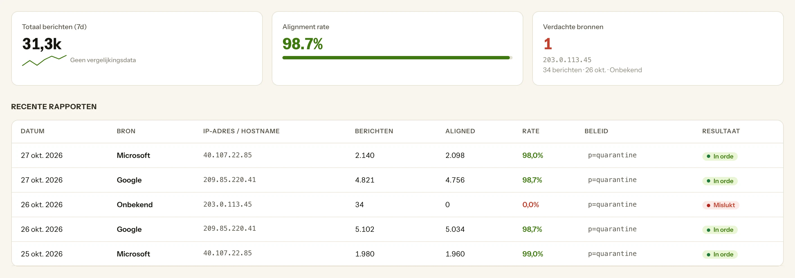795x278 pixels.
Task: Click the In orde badge in the 26 okt. Google row
Action: pyautogui.click(x=720, y=230)
